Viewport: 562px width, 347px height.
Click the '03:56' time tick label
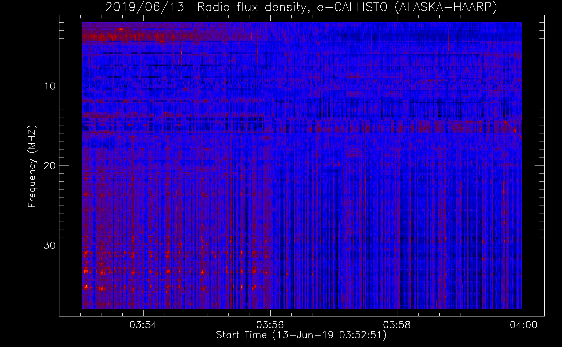click(x=270, y=325)
